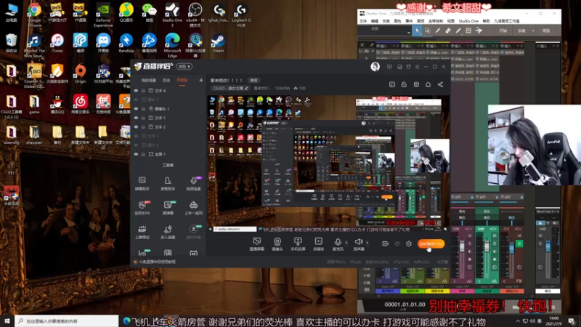Open the 编辑 menu in Studio One
Image resolution: width=581 pixels, height=327 pixels.
pyautogui.click(x=375, y=21)
